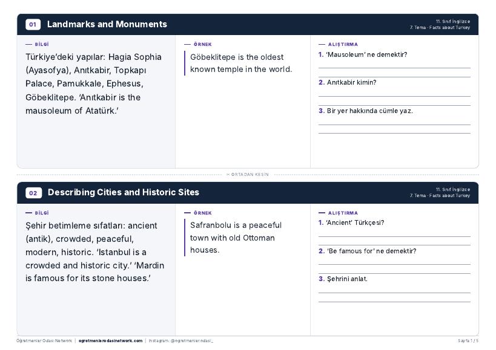Click the Safranbolu example sentence
The image size is (496, 350).
coord(236,238)
